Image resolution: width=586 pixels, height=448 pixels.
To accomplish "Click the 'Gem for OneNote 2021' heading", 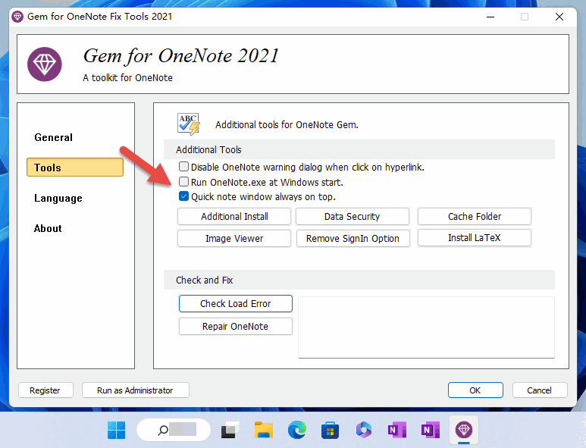I will pos(181,56).
